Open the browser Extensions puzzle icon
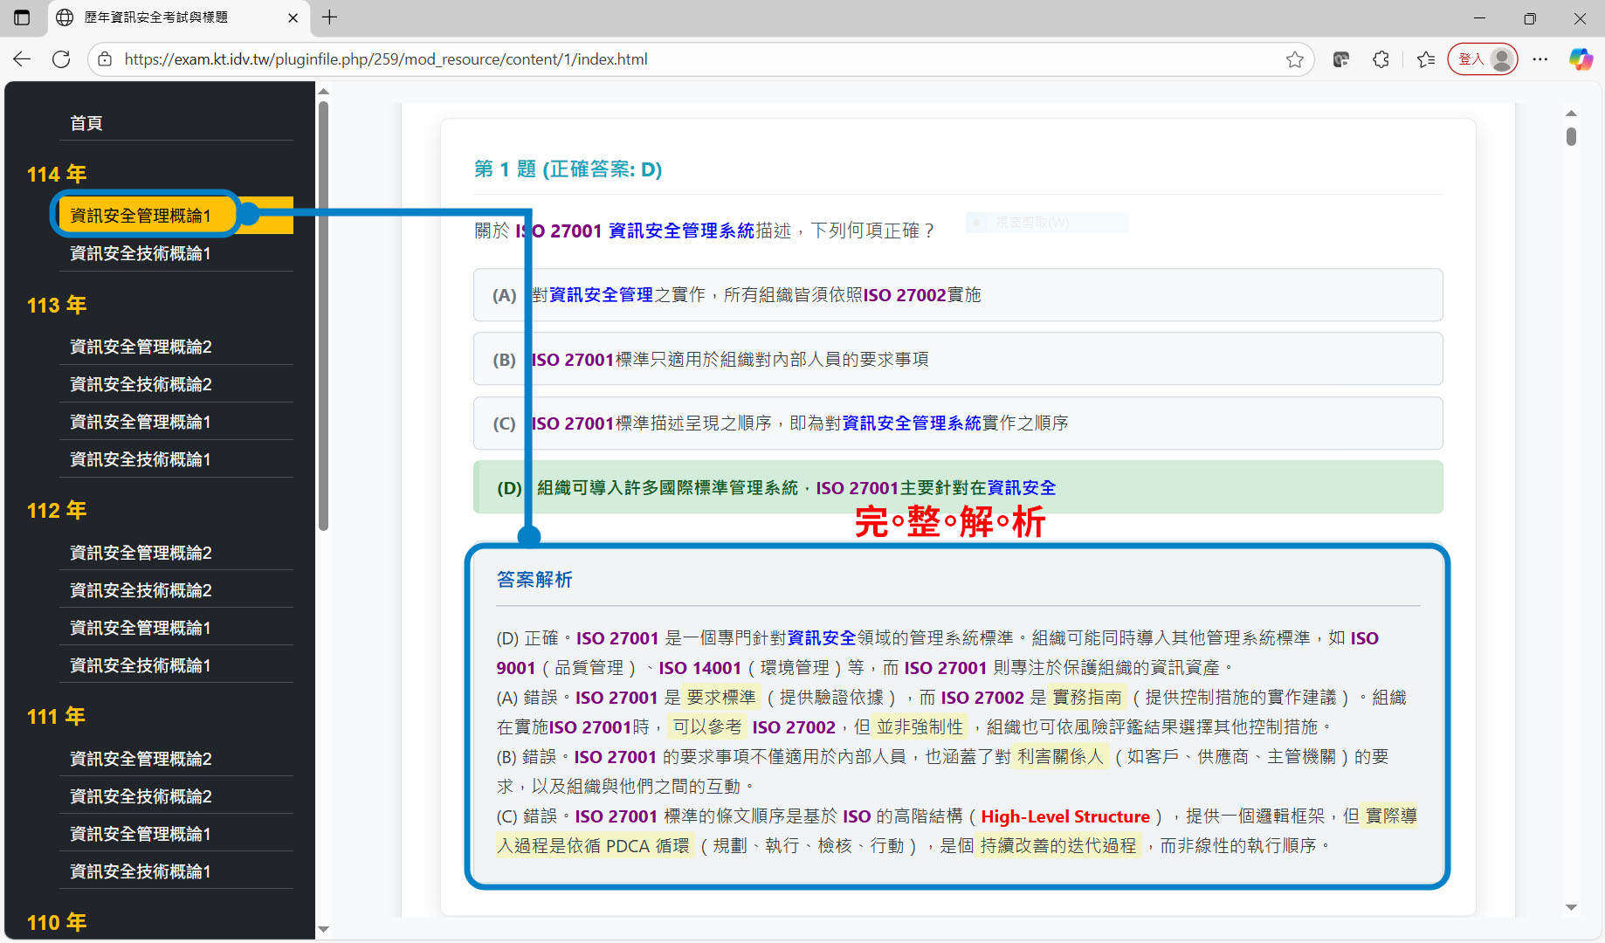This screenshot has width=1605, height=943. [x=1381, y=59]
